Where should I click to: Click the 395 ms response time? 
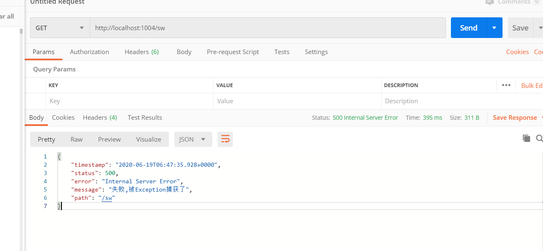click(432, 118)
